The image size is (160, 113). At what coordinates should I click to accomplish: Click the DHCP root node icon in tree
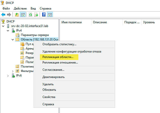(3, 21)
